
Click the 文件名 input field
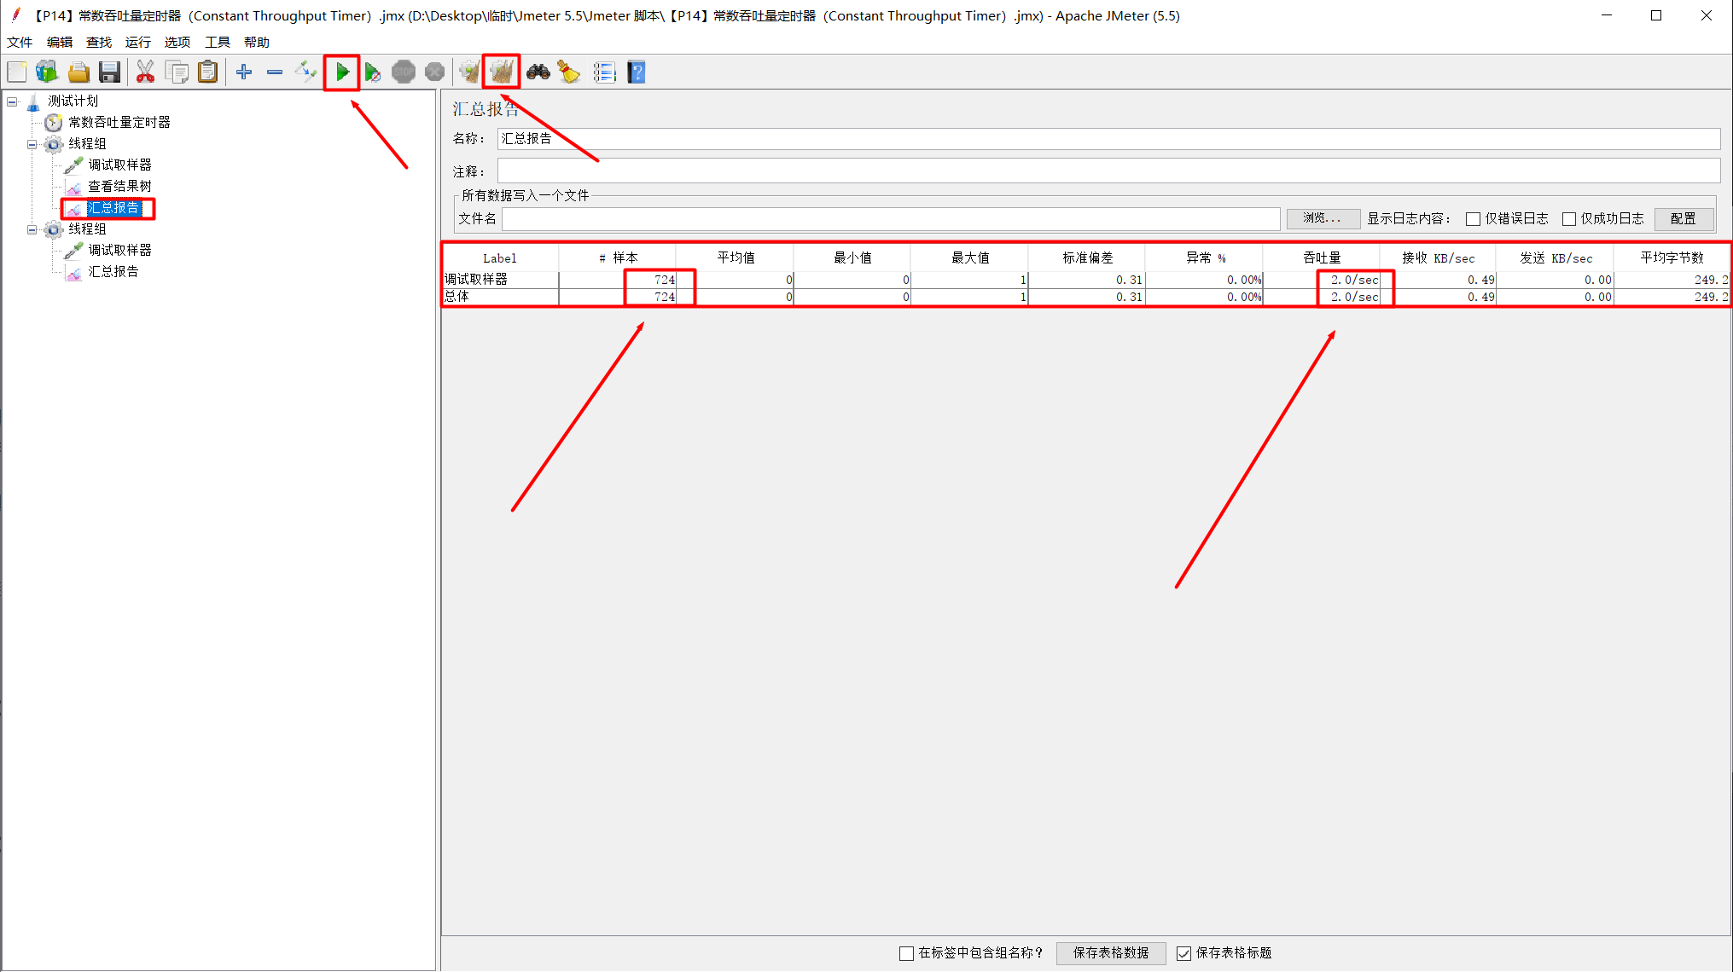click(890, 219)
